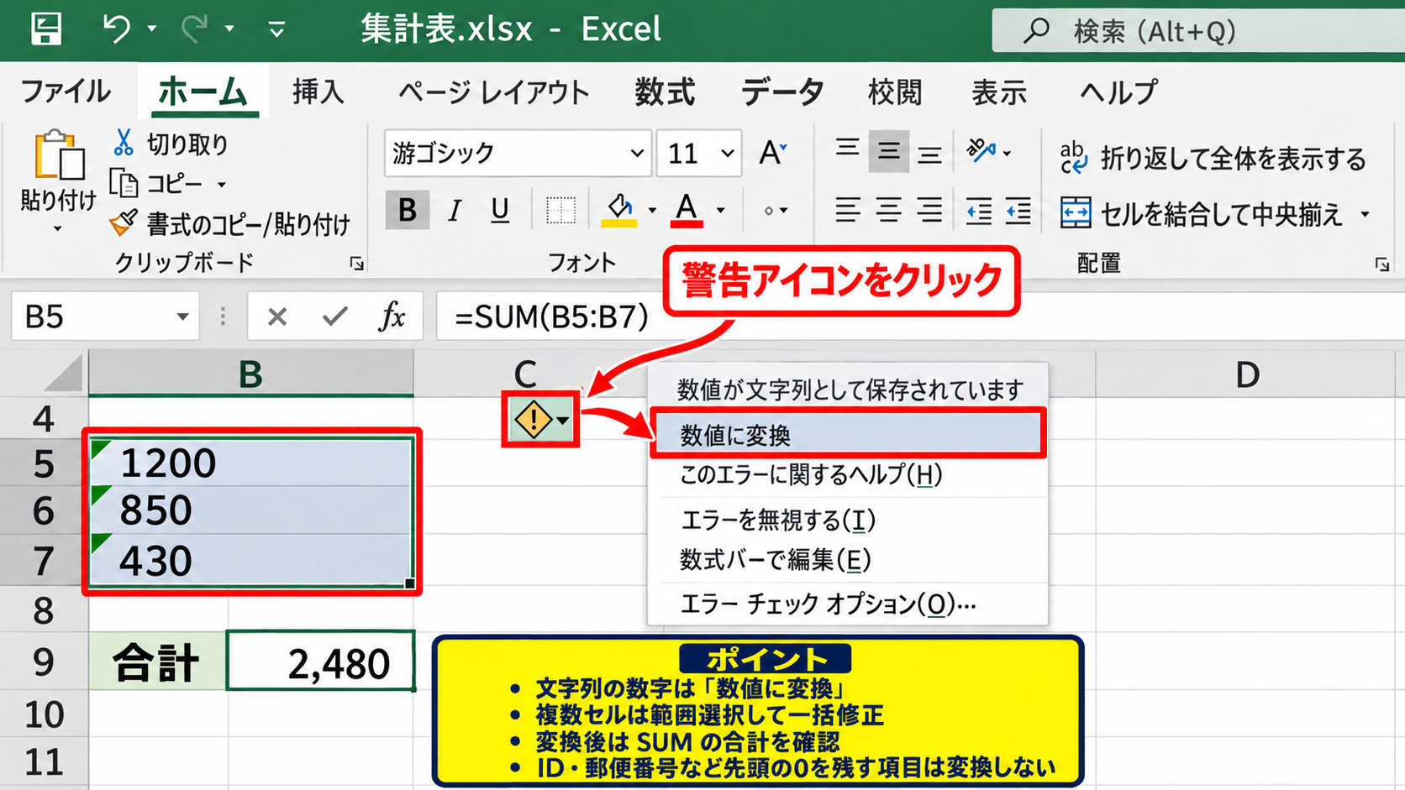Click the increase font size icon
The width and height of the screenshot is (1405, 790).
(772, 153)
